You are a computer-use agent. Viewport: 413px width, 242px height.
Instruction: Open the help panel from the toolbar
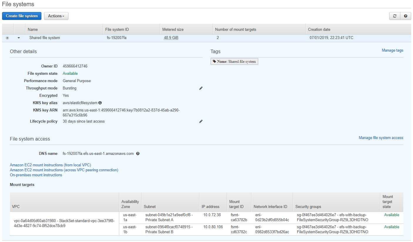(406, 16)
